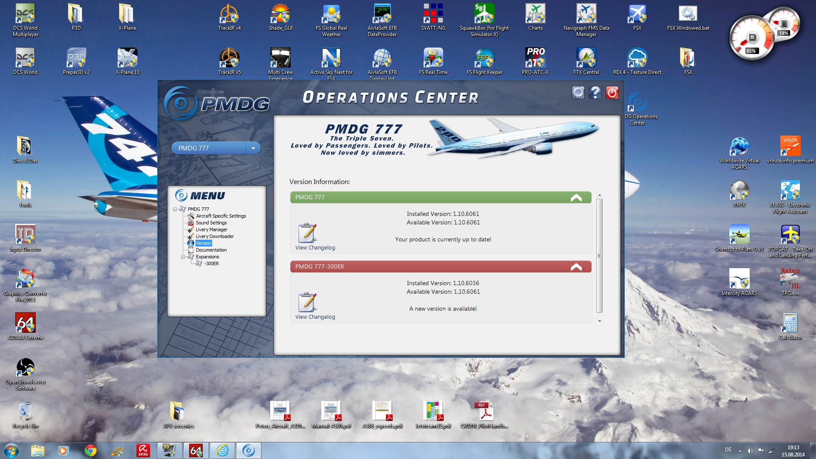Screen dimensions: 816x459
Task: Select the FS Flight Keeper icon
Action: tap(484, 61)
